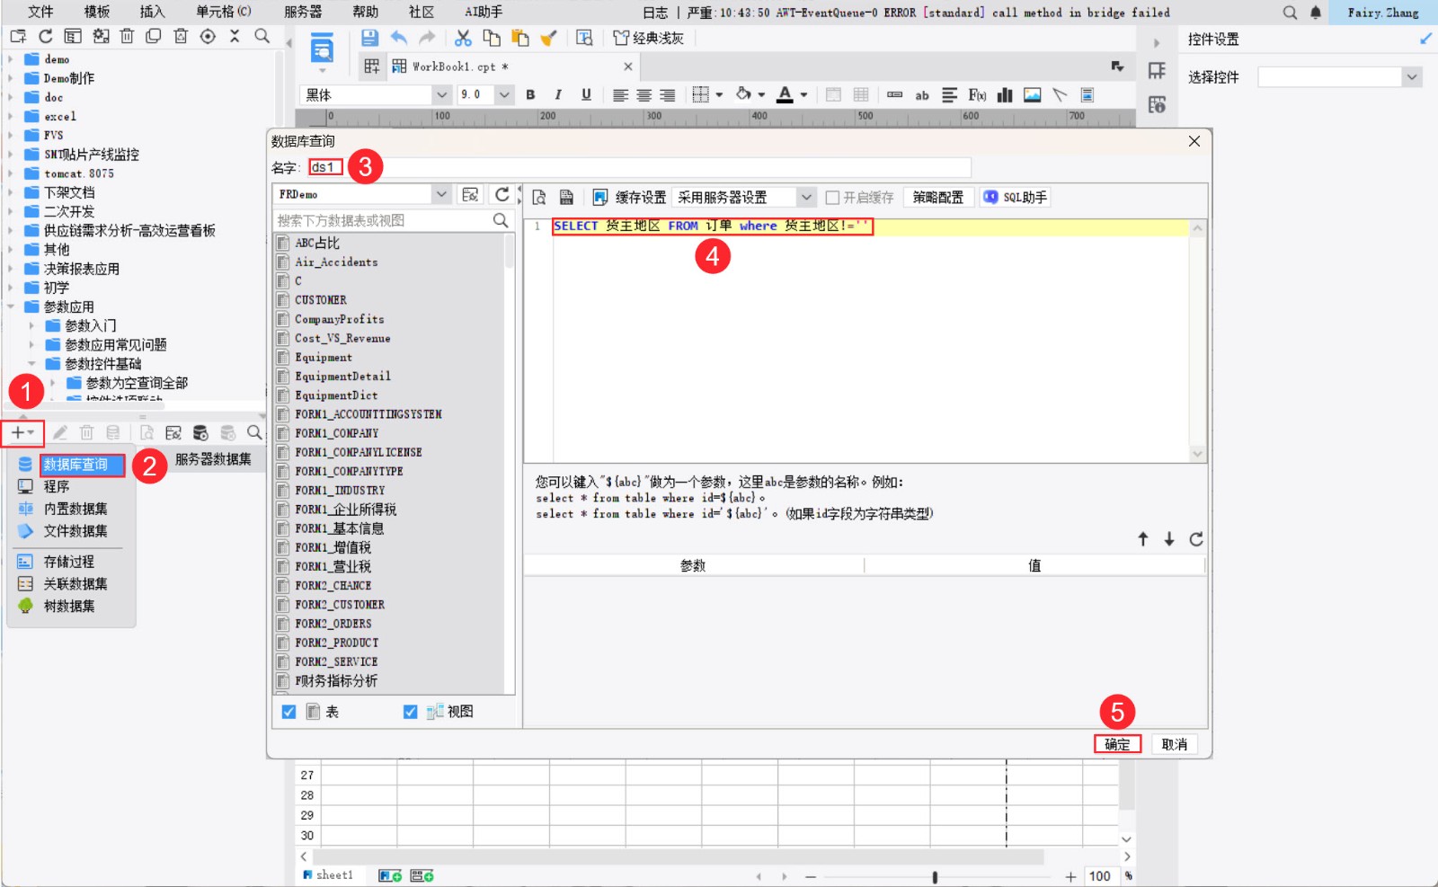
Task: Open the 选择控件 dropdown in right panel
Action: pos(1412,77)
